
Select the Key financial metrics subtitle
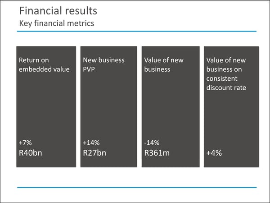56,23
